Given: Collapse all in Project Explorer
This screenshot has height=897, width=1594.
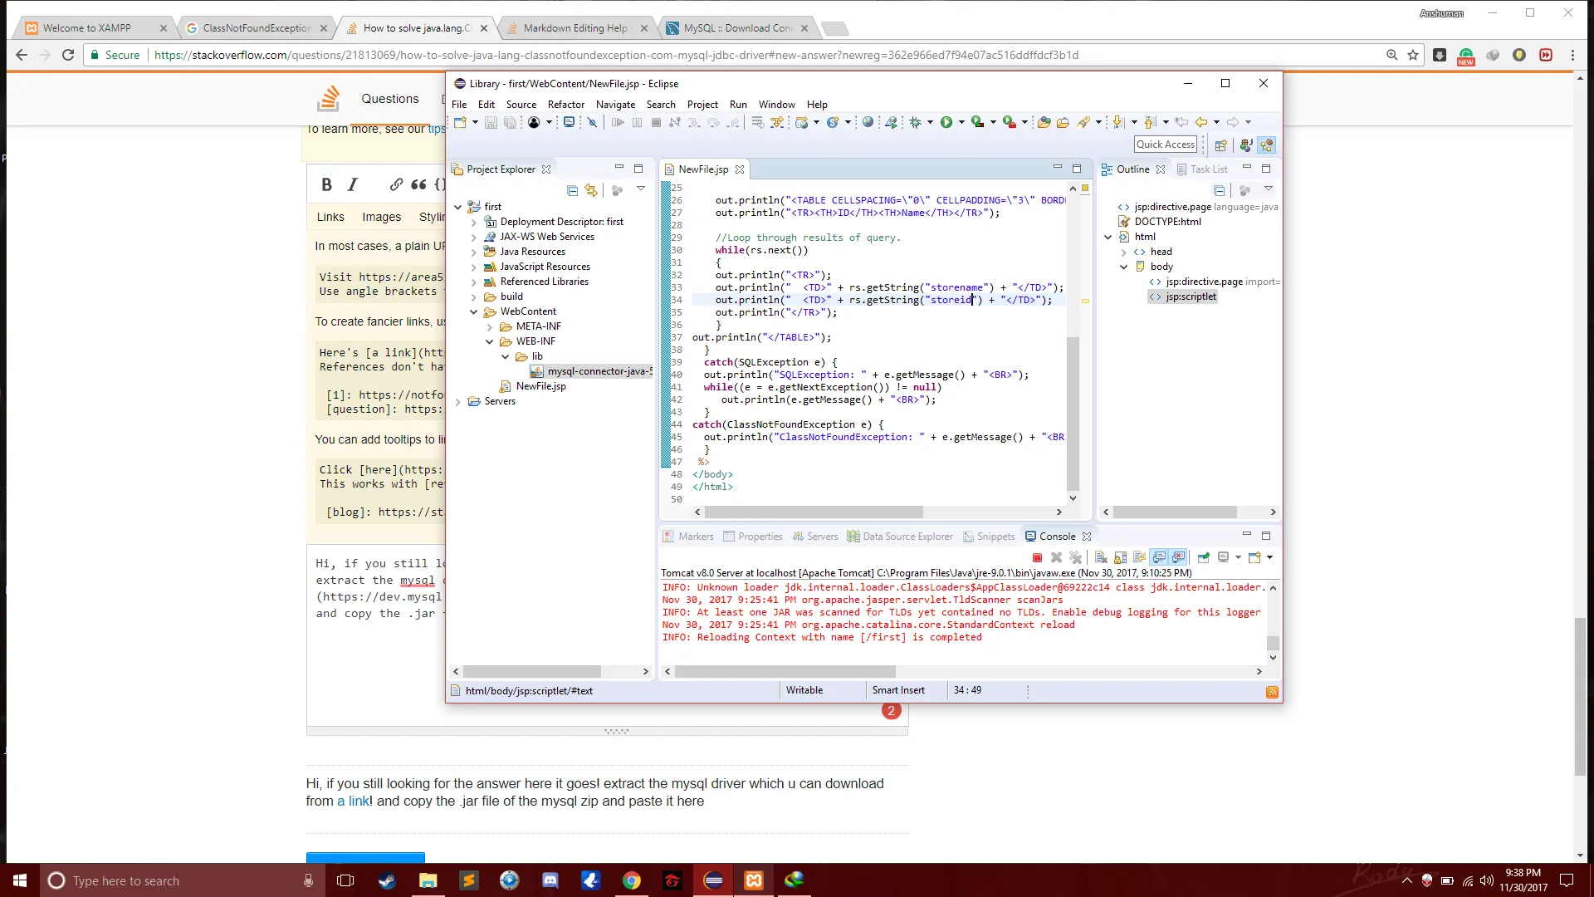Looking at the screenshot, I should pyautogui.click(x=572, y=190).
